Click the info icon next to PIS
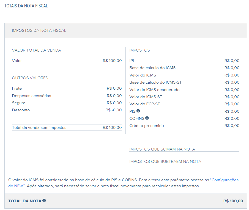Screen dimensions: 249x210 [138, 111]
